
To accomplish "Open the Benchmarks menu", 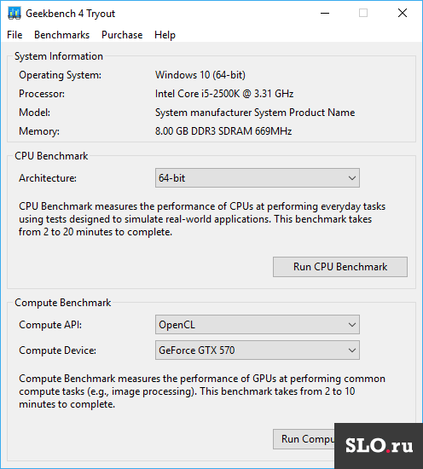I will click(61, 35).
